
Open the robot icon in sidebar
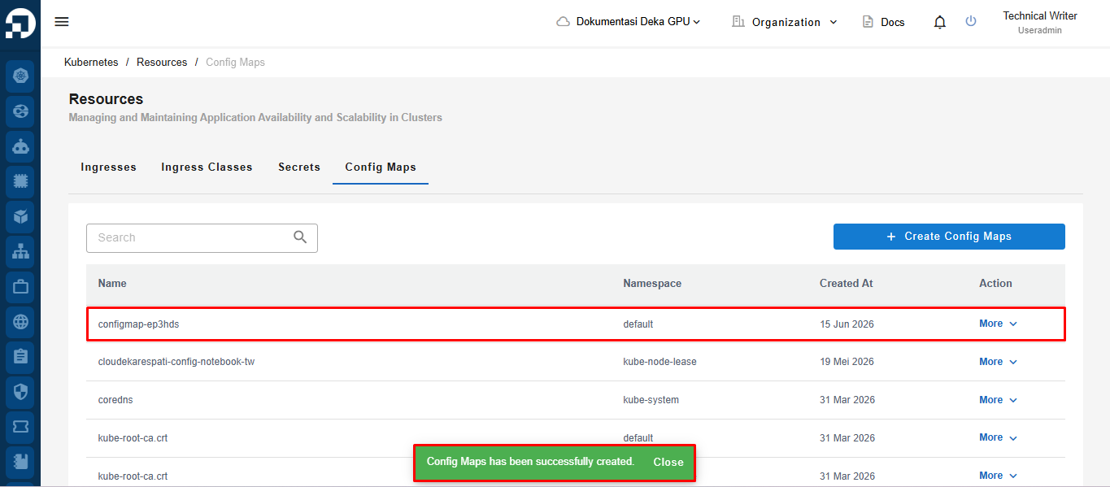tap(20, 147)
